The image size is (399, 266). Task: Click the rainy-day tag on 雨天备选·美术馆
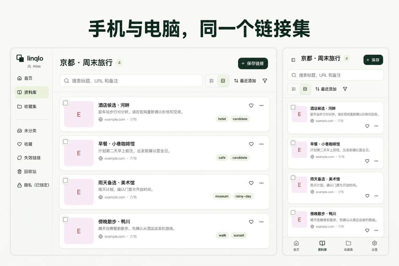coord(243,196)
